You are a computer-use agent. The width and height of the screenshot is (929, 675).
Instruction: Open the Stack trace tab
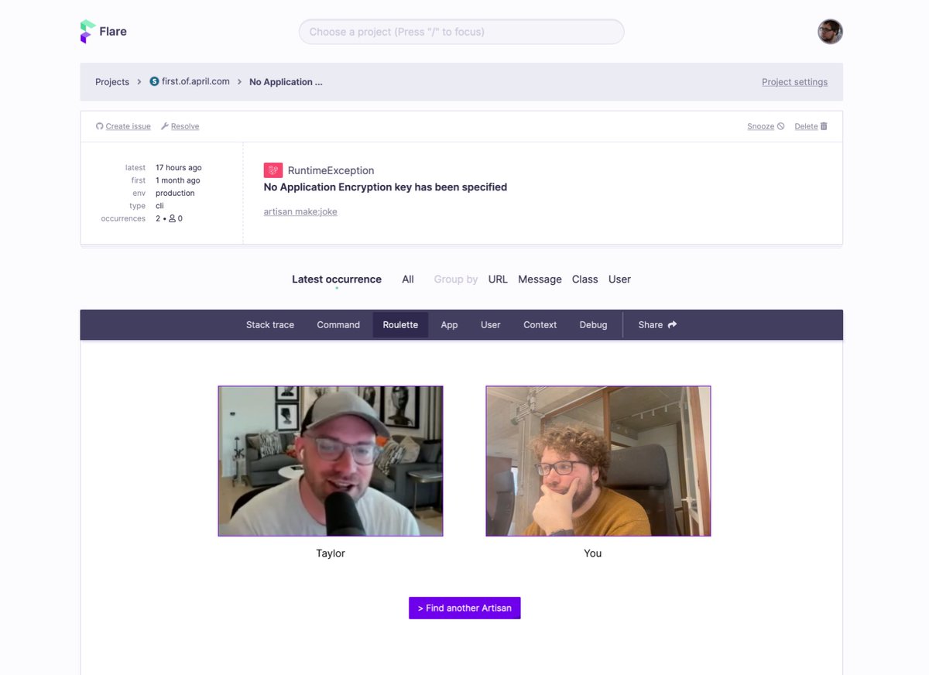point(270,325)
